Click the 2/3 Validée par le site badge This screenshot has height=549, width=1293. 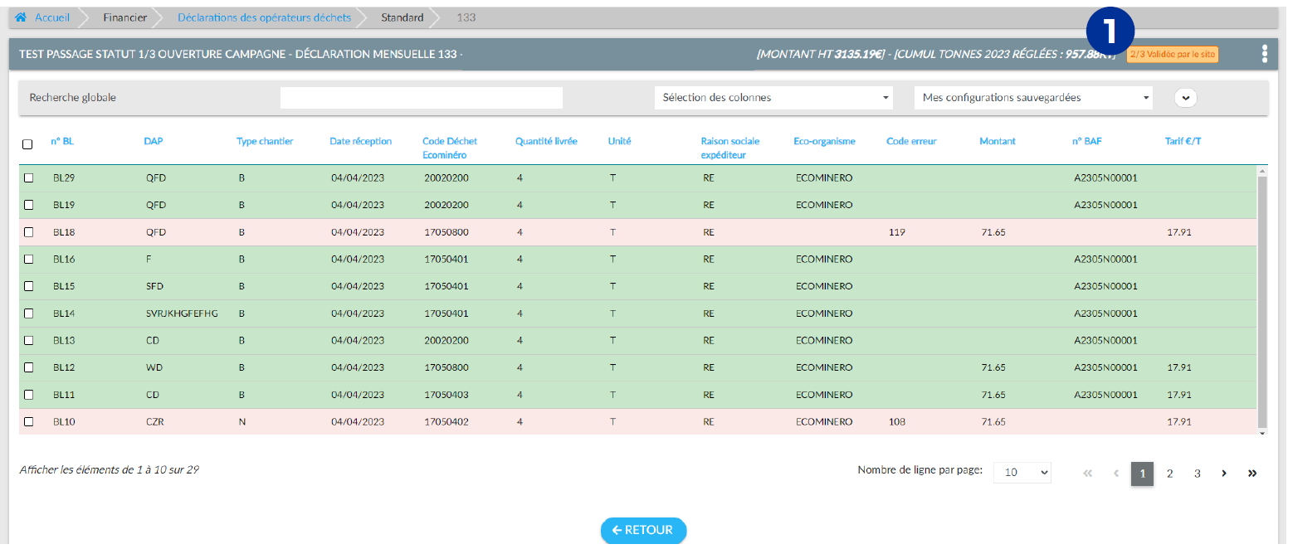[x=1172, y=55]
